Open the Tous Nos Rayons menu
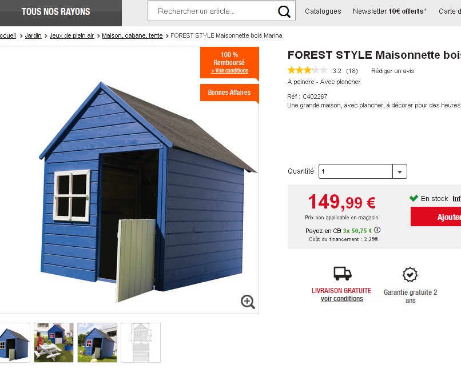 tap(56, 11)
